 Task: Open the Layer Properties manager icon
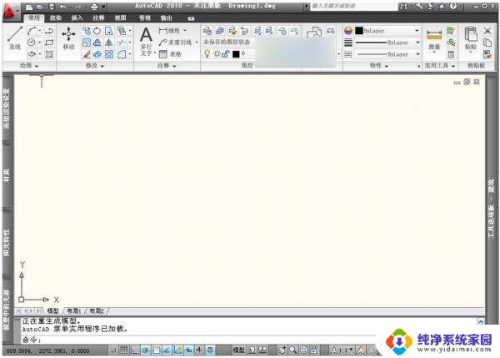[207, 31]
